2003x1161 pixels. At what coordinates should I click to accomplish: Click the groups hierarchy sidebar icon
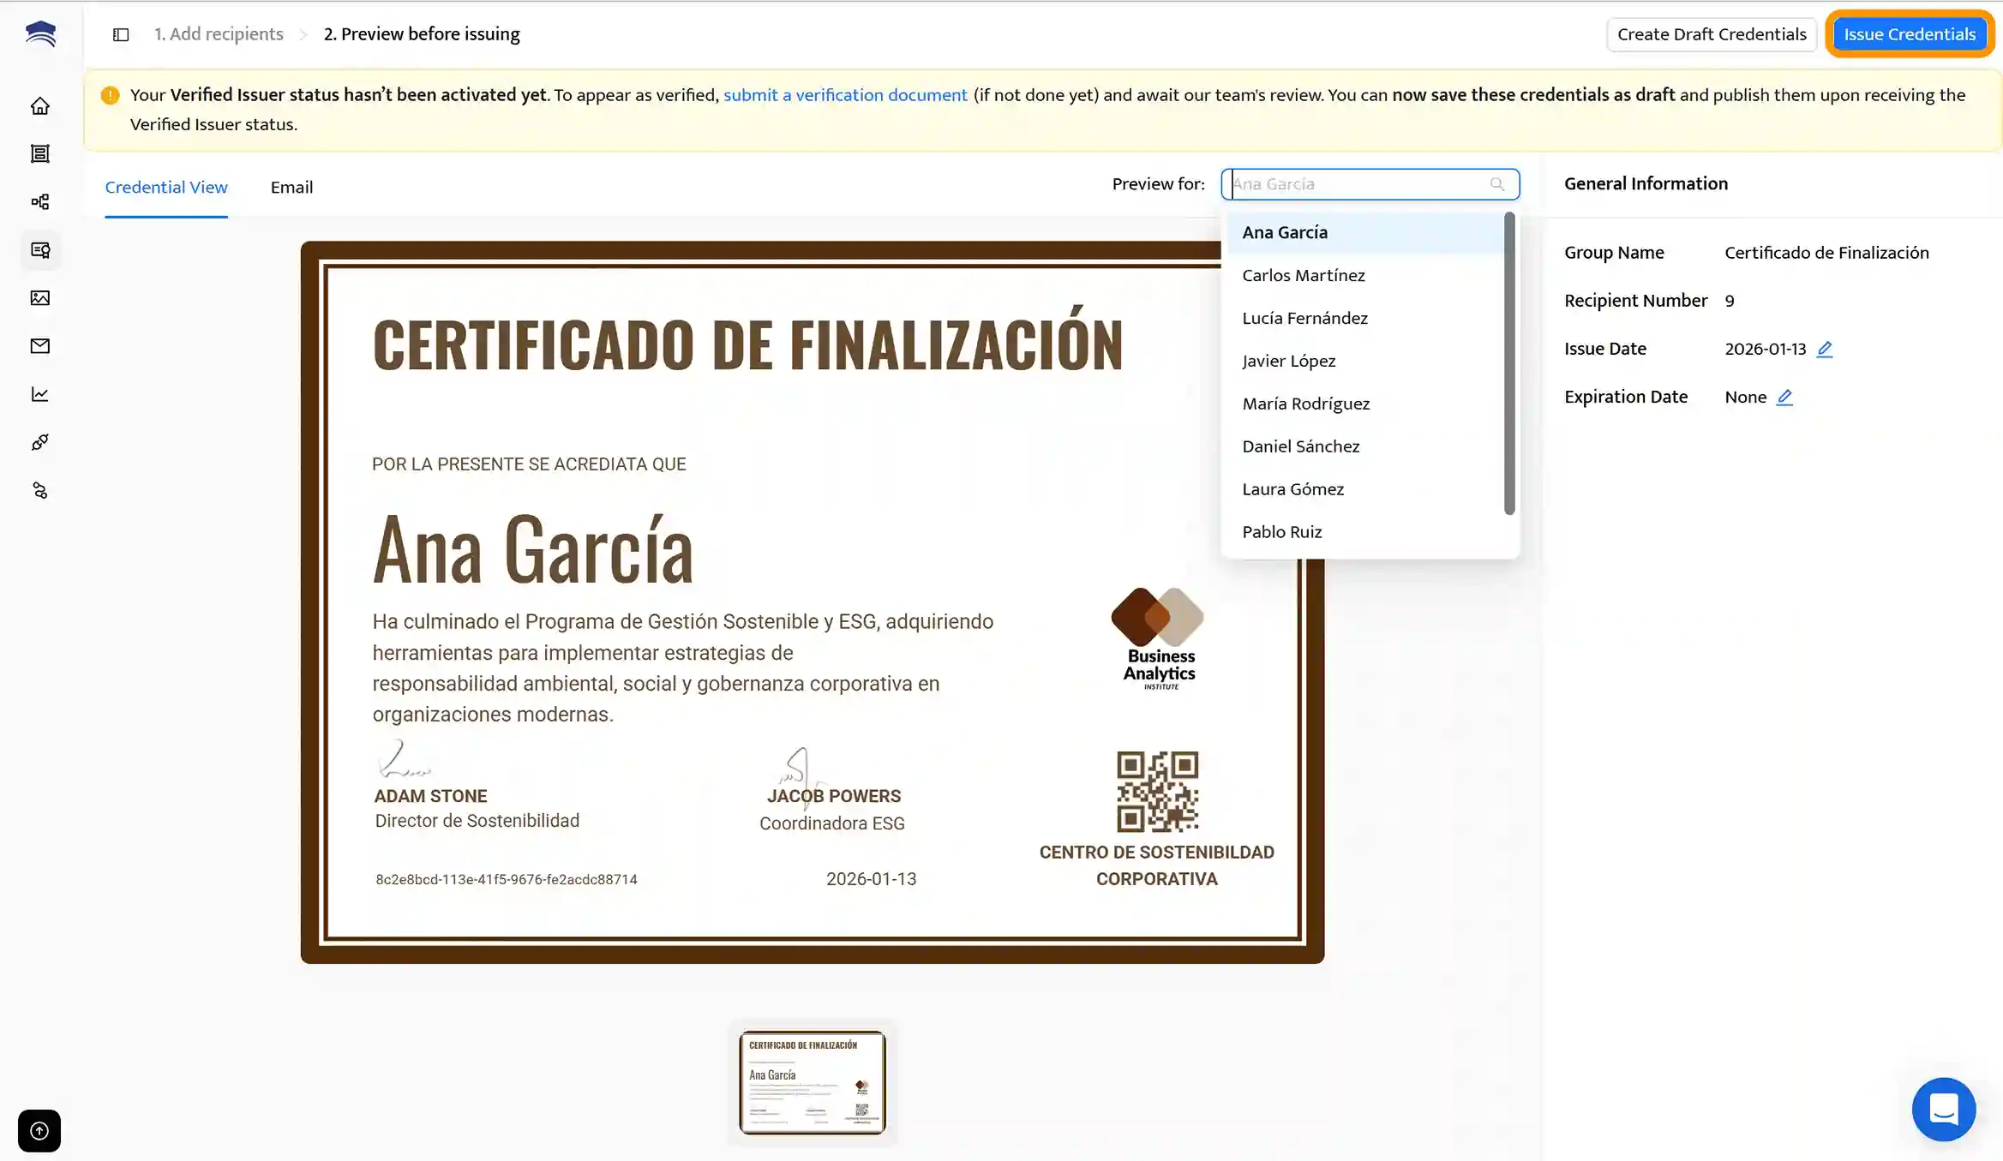40,202
